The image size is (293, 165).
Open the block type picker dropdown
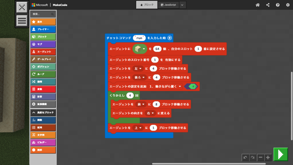[140, 49]
